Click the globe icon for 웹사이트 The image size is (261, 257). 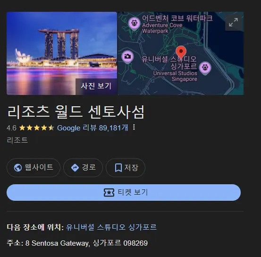18,168
